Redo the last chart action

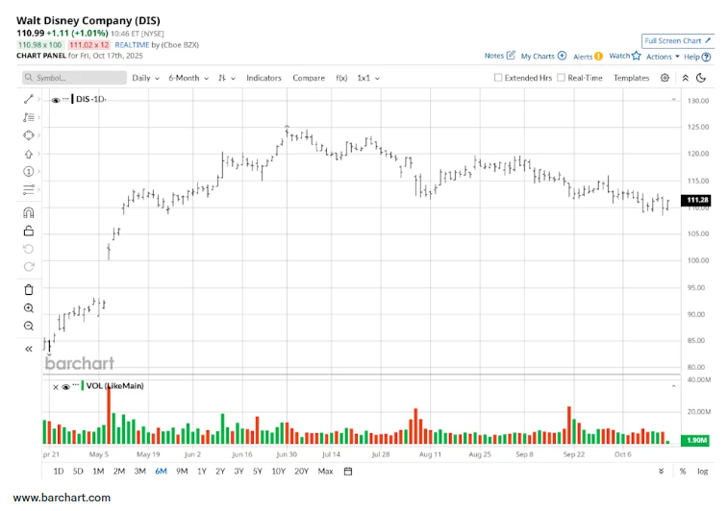click(29, 267)
